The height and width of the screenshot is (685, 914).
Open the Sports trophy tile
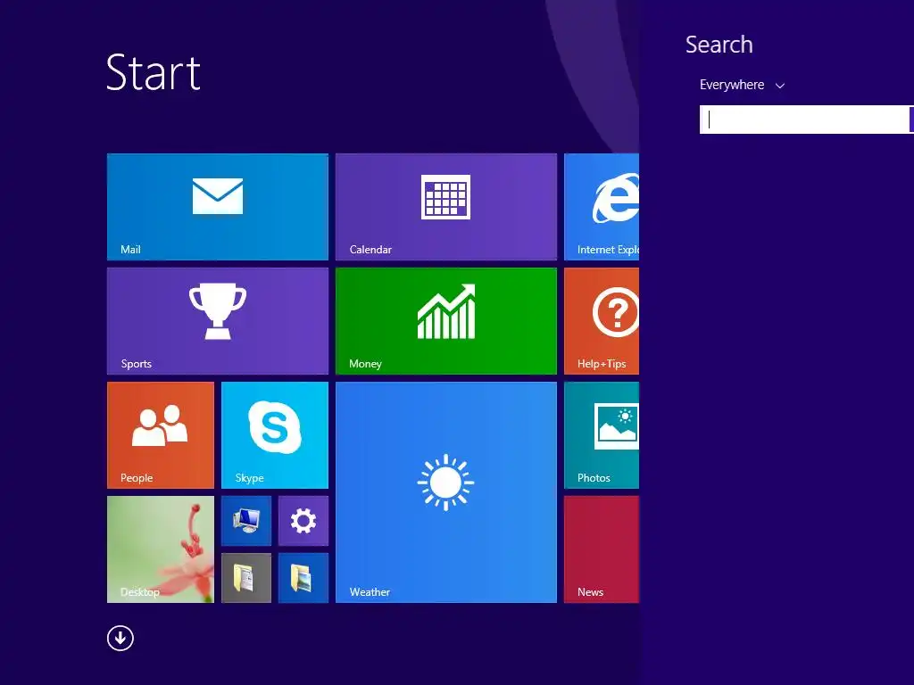pyautogui.click(x=218, y=321)
